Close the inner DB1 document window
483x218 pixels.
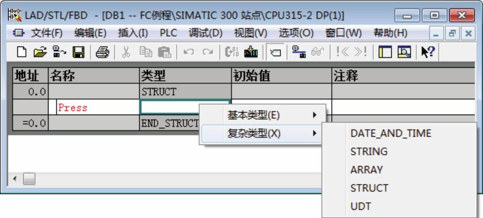(x=469, y=33)
